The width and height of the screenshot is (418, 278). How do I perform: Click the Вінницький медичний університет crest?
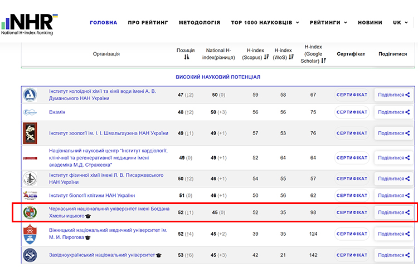click(30, 234)
